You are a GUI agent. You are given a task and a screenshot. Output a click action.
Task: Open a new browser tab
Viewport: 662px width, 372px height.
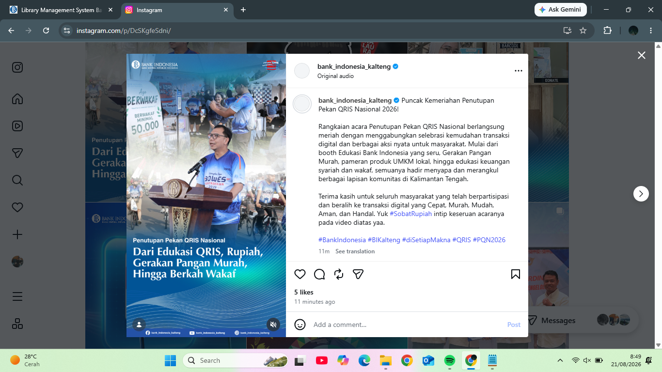pyautogui.click(x=243, y=10)
